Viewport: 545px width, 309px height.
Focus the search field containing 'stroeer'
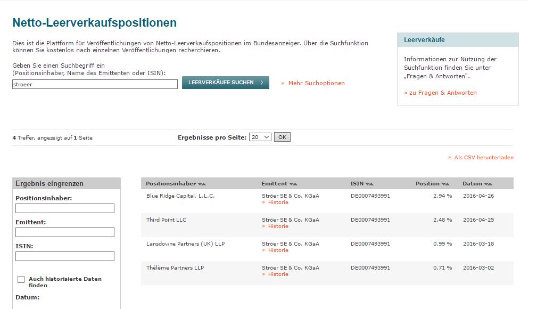click(x=95, y=84)
